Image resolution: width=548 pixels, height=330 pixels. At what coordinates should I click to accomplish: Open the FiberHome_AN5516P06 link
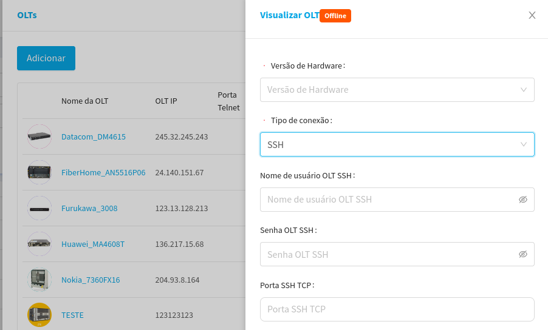tap(103, 172)
